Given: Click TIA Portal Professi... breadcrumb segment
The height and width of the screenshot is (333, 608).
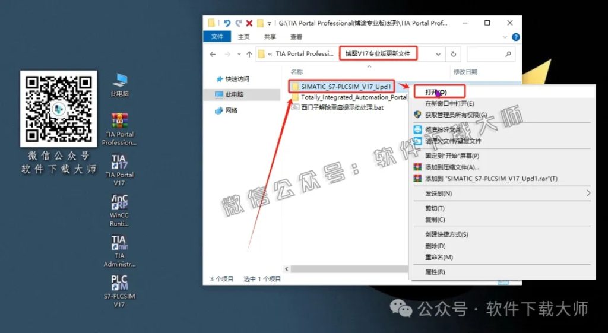Looking at the screenshot, I should 305,54.
